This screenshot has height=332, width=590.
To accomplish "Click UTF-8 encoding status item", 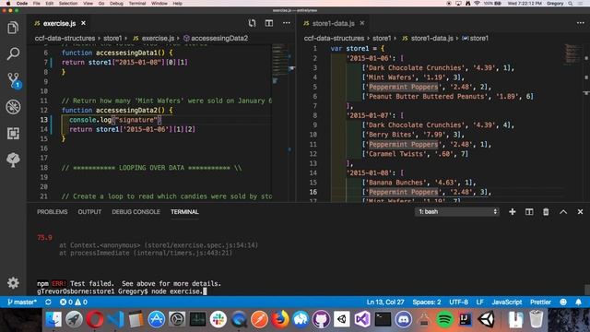I will click(x=458, y=302).
